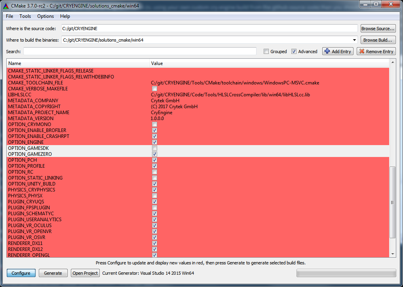The image size is (403, 287).
Task: Enable PLUGIN_FPSPLUGIN checkbox
Action: coord(154,207)
